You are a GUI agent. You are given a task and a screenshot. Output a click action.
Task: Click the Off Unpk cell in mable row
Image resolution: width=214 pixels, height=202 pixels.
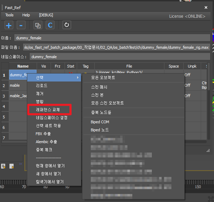(192, 85)
